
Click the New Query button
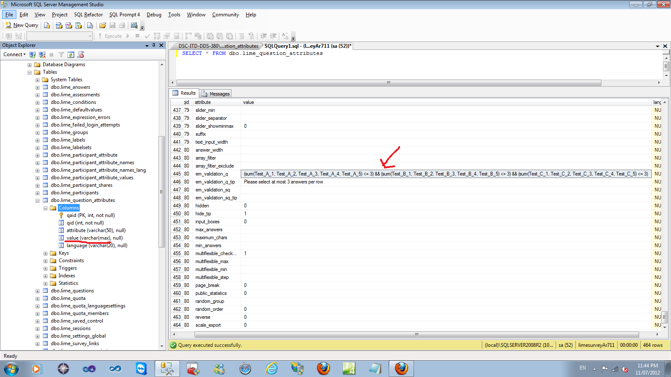[22, 26]
